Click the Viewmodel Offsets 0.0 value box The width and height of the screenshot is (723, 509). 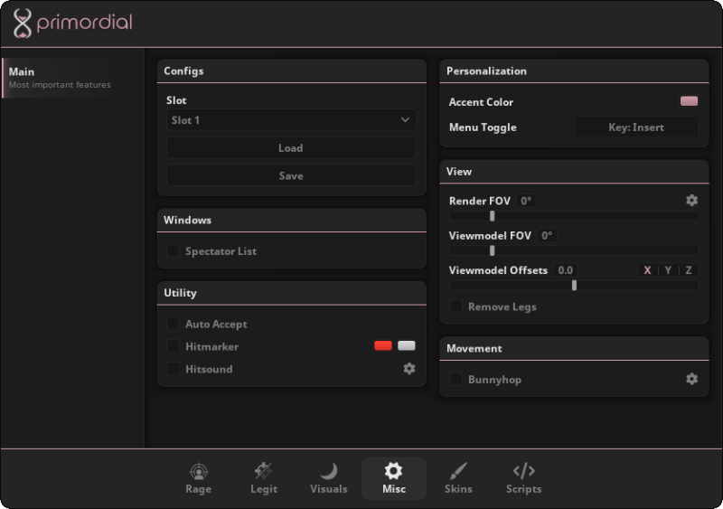[566, 270]
